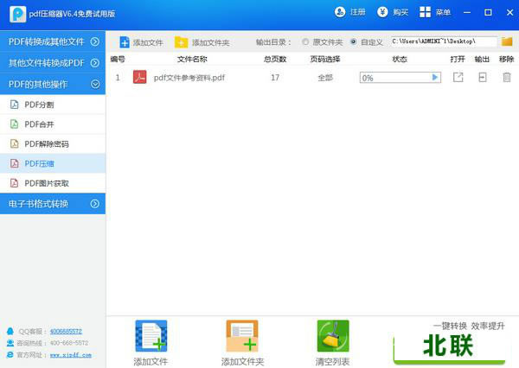Click the QQ customer service bell icon
This screenshot has width=519, height=368.
click(x=10, y=331)
